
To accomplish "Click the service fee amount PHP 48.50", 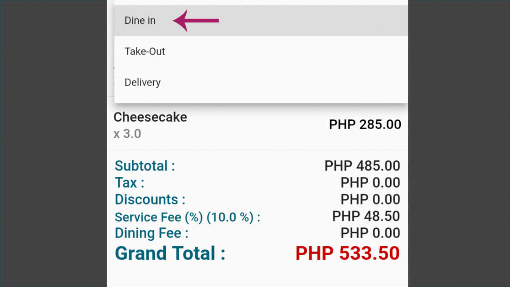I will coord(366,216).
